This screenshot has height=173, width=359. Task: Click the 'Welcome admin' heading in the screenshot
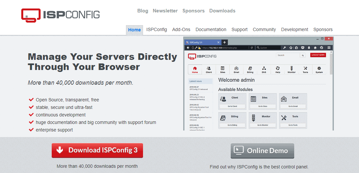pyautogui.click(x=237, y=80)
